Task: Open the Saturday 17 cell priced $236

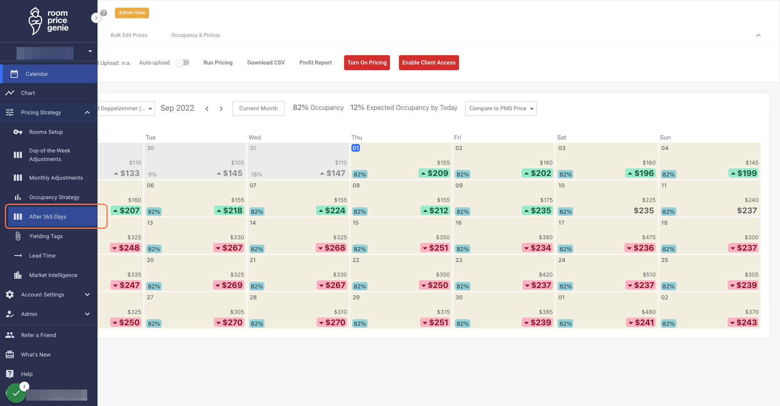Action: 606,236
